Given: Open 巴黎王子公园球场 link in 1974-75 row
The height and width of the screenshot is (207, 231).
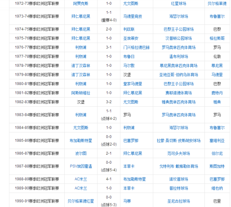Looking at the screenshot, I should pyautogui.click(x=179, y=29).
